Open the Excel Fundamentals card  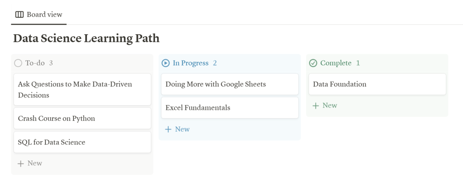tap(230, 108)
